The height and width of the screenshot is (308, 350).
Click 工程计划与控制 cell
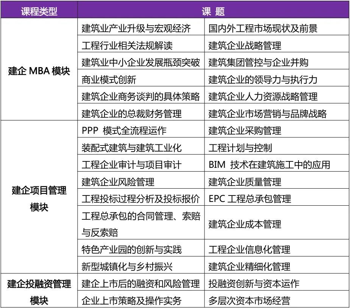pos(277,146)
